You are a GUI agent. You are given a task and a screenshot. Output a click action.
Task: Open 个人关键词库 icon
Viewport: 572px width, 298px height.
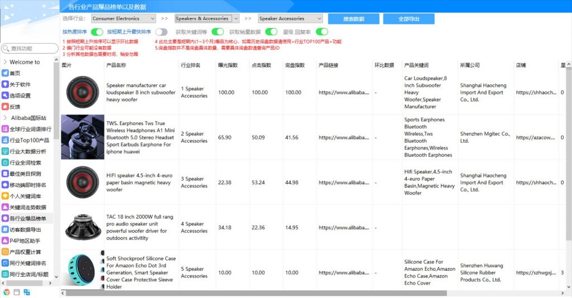pos(5,196)
